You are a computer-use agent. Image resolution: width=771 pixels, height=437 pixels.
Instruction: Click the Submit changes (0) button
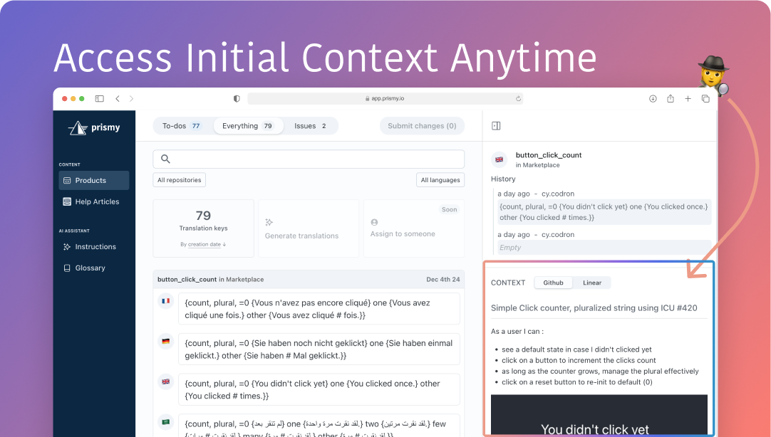(422, 126)
